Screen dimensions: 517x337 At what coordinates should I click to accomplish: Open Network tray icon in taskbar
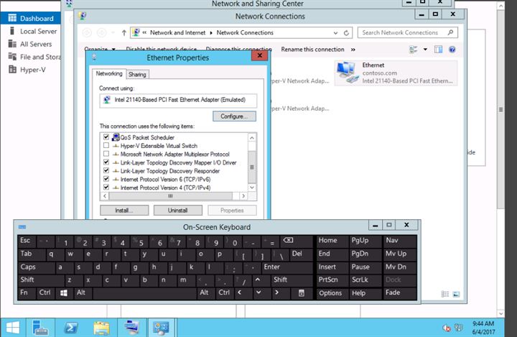pyautogui.click(x=458, y=328)
